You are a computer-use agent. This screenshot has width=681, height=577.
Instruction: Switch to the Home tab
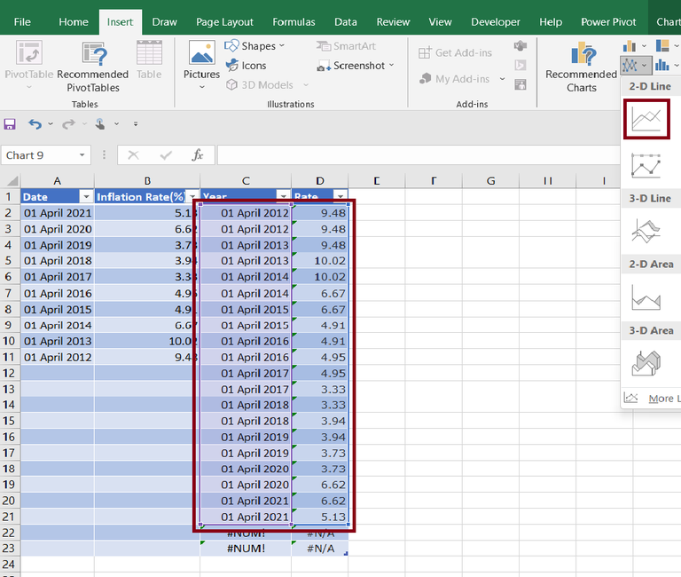tap(74, 21)
